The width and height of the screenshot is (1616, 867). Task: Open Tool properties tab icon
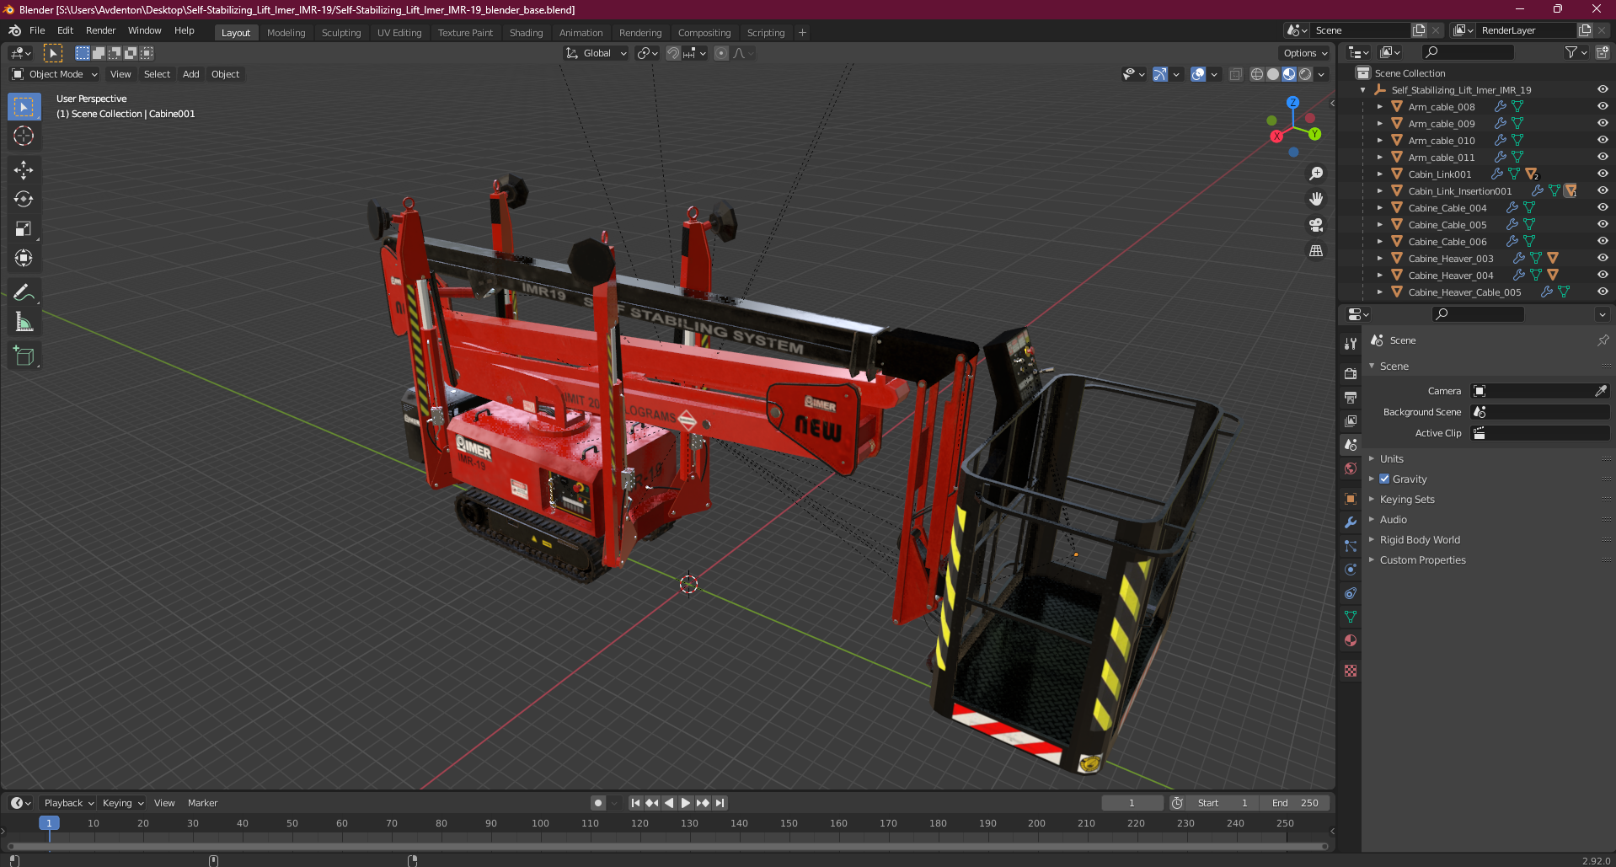pos(1351,343)
